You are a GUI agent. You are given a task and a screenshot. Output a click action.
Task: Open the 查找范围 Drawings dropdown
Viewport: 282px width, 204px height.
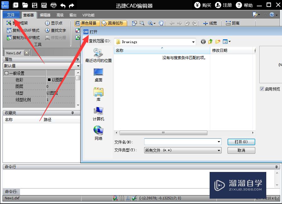[193, 42]
